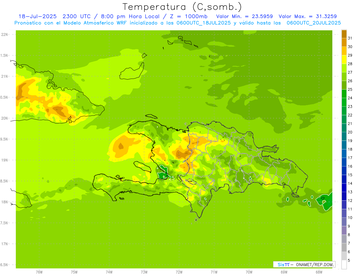This screenshot has height=276, width=358.
Task: Click the '74W' longitude label
Action: click(109, 272)
